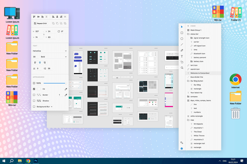Select the Mask Group 1 layer
The image size is (247, 164).
[203, 30]
